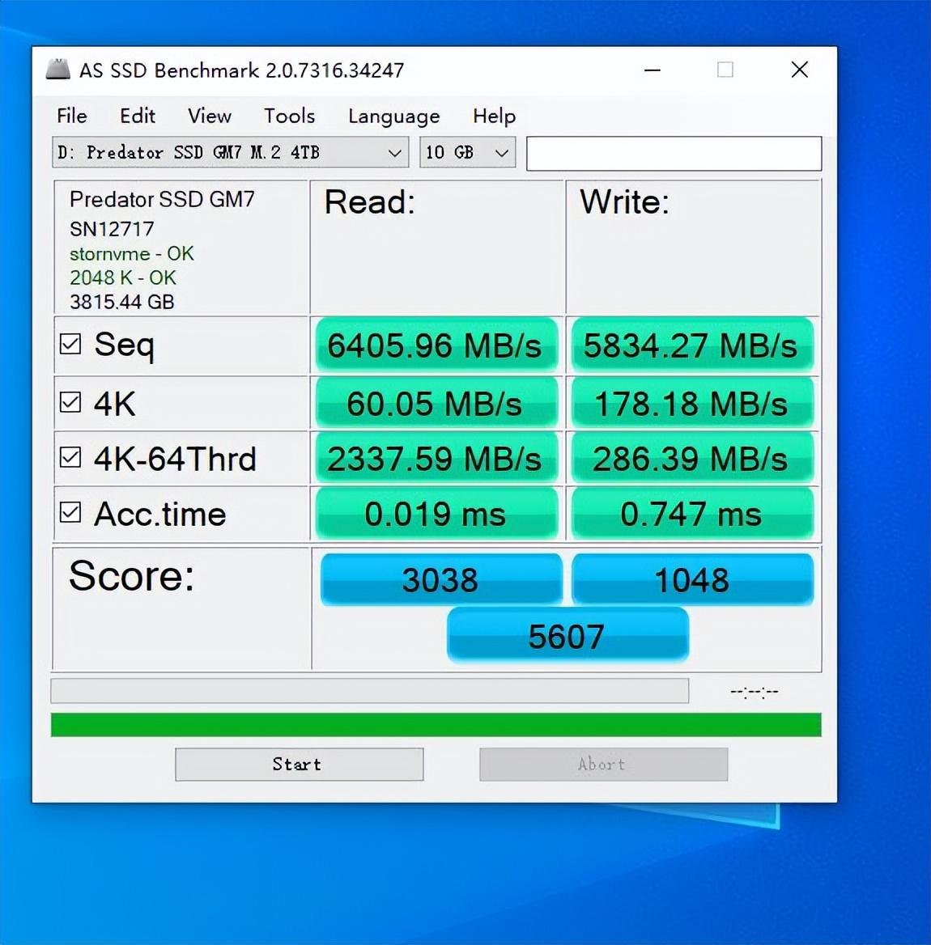Close the AS SSD Benchmark window
The image size is (931, 945).
point(800,70)
